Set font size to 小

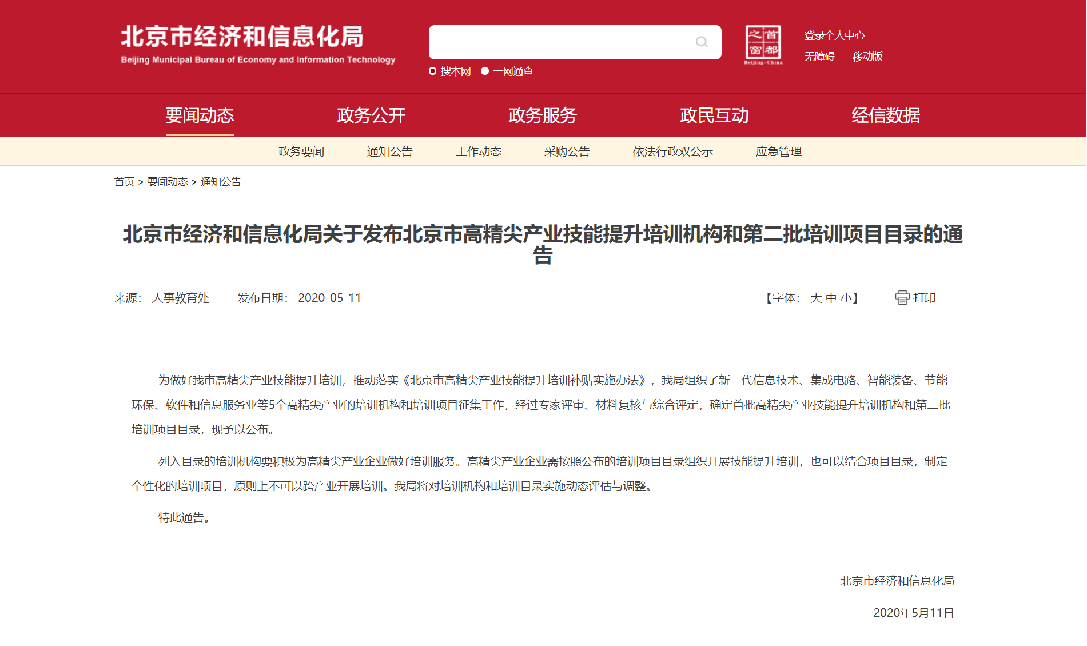coord(846,298)
